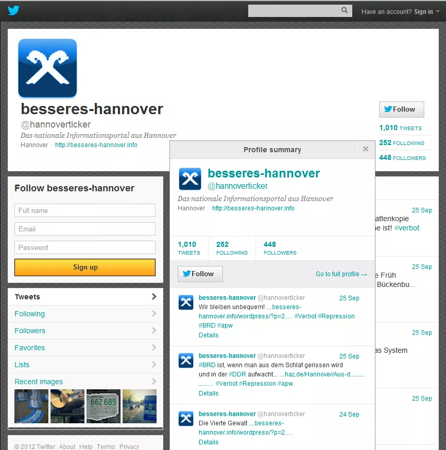Open the fourth recent image thumbnail
This screenshot has width=446, height=450.
click(140, 406)
